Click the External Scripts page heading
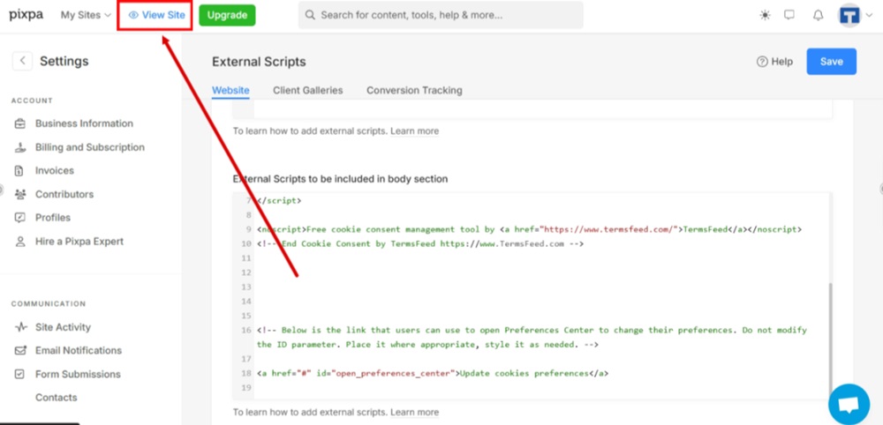Viewport: 883px width, 425px height. point(259,63)
